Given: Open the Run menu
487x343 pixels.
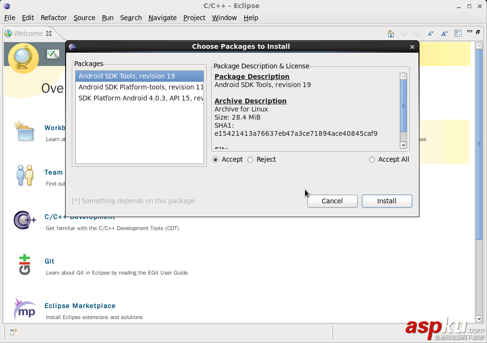Looking at the screenshot, I should [x=107, y=18].
